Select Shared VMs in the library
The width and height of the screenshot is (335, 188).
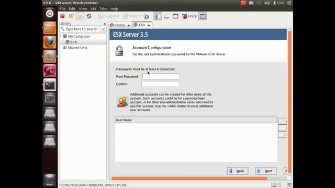[77, 48]
